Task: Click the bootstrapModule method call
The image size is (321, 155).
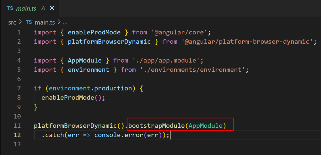Action: tap(156, 125)
